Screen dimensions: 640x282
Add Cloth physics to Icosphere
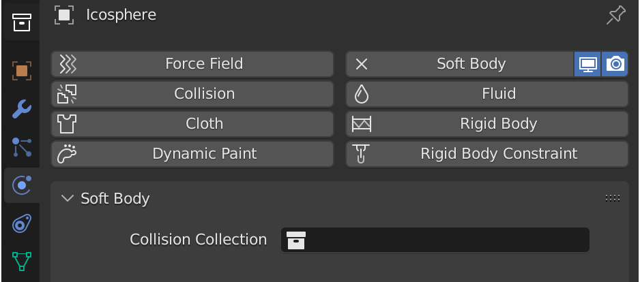(x=192, y=124)
